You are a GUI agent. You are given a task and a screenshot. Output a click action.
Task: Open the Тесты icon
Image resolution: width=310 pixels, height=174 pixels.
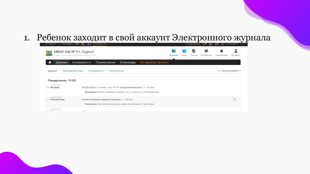pos(194,51)
